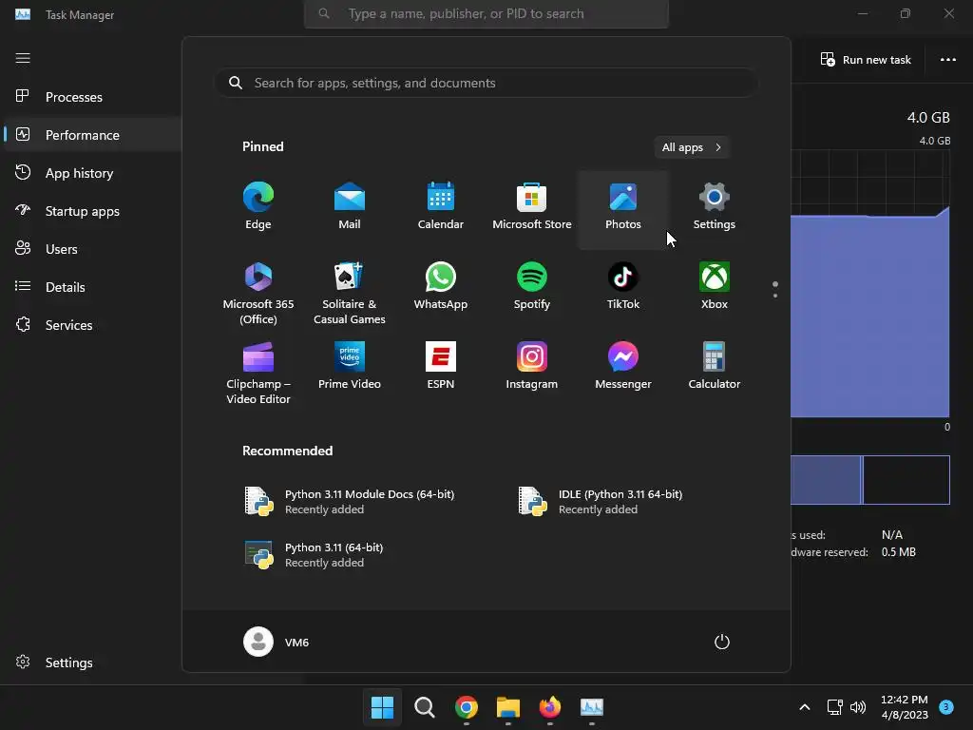The width and height of the screenshot is (973, 730).
Task: Open Clipchamp Video Editor
Action: pos(258,373)
